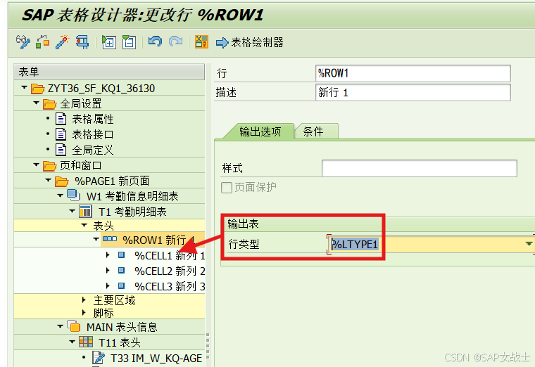
Task: Select the 表格属性 tree row text
Action: point(93,120)
